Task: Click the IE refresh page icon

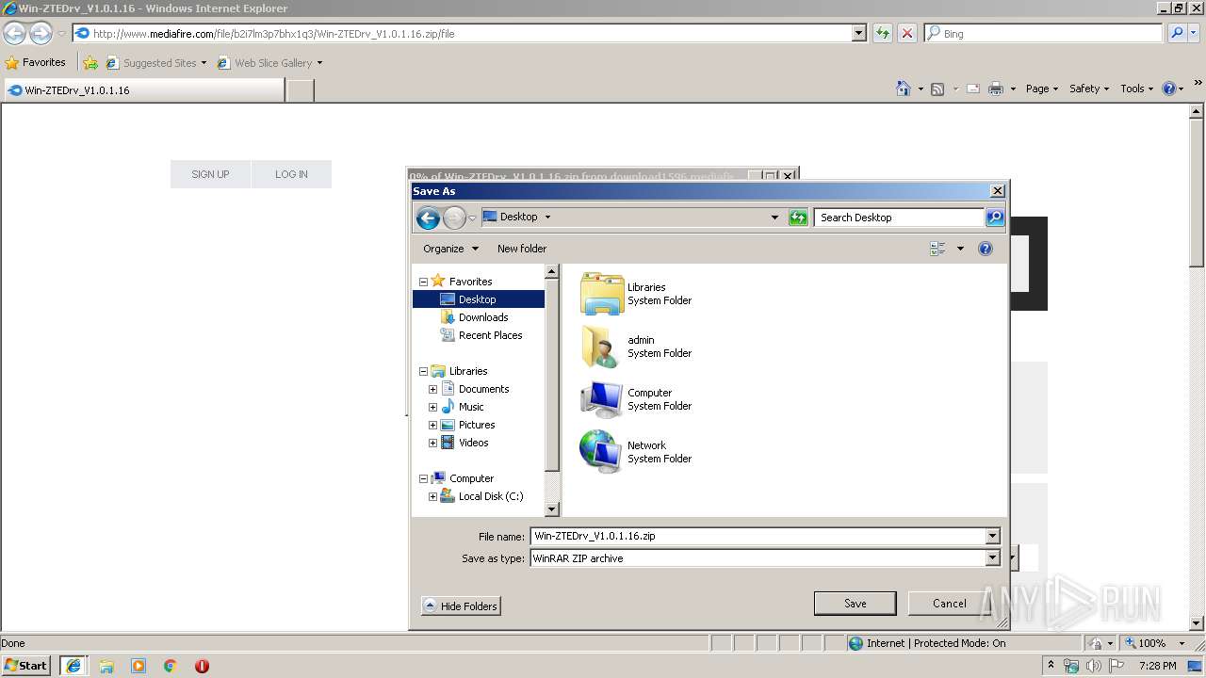Action: (882, 33)
